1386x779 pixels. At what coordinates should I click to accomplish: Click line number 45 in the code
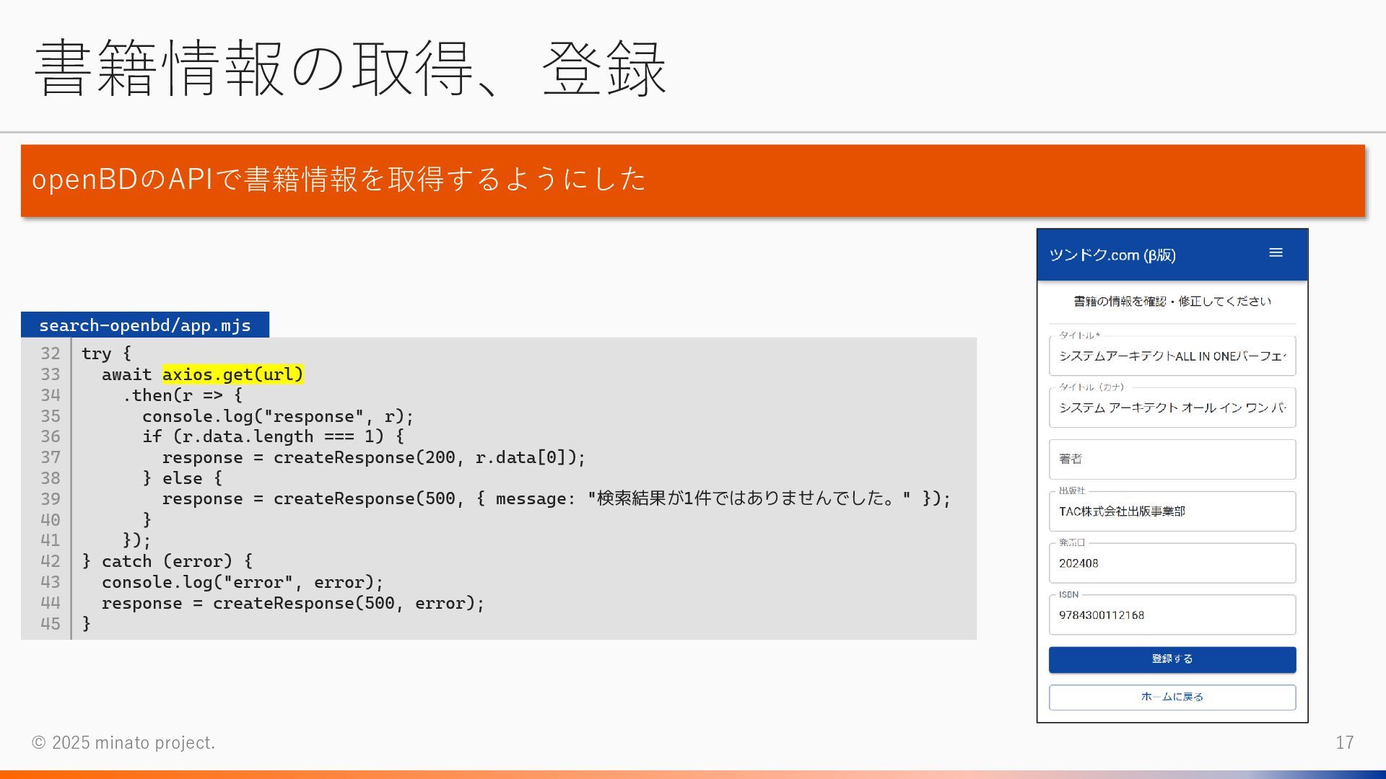click(50, 624)
